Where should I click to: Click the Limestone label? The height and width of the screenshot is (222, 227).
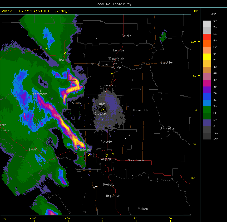click(40, 94)
